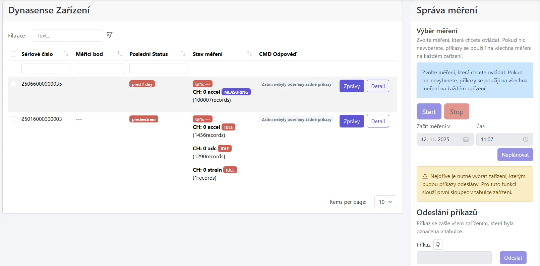Click the Naplánovat schedule button
The width and height of the screenshot is (540, 266).
515,155
